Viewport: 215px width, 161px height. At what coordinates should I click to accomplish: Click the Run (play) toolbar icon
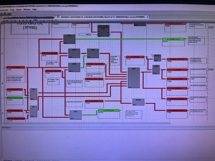point(20,21)
